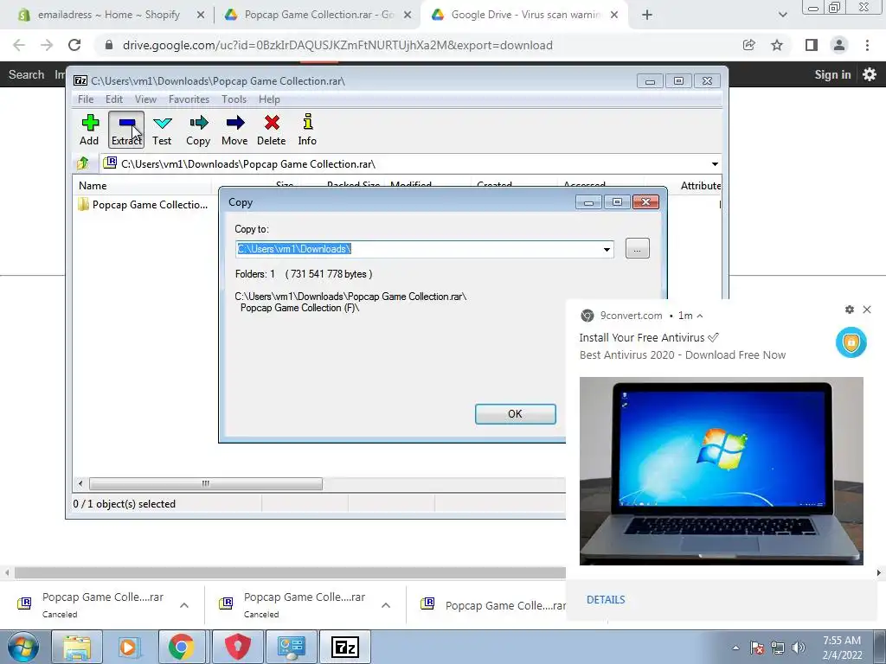Open Windows Explorer from the taskbar
Screen dimensions: 886x664
(77, 647)
